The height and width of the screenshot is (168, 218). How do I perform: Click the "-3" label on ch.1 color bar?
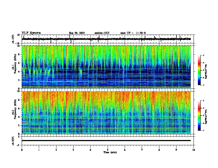(203, 55)
